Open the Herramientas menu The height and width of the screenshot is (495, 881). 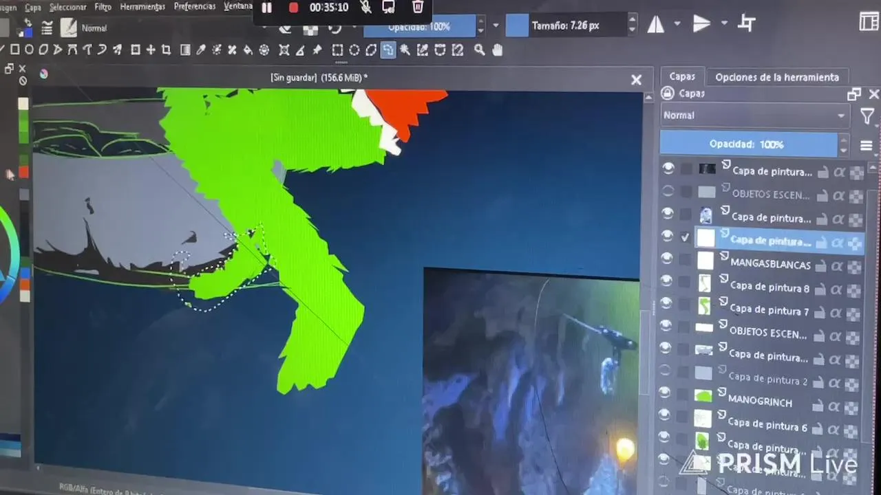(142, 6)
